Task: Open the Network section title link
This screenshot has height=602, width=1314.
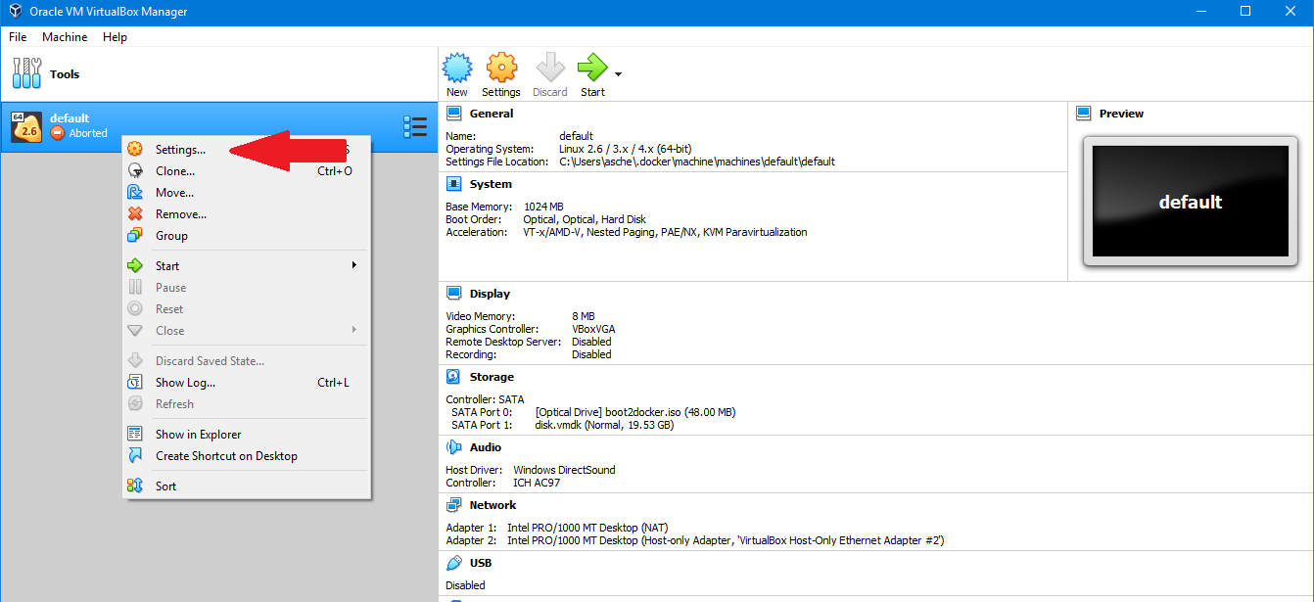Action: pos(493,505)
